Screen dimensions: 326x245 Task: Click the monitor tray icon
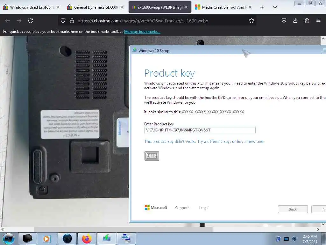point(286,239)
